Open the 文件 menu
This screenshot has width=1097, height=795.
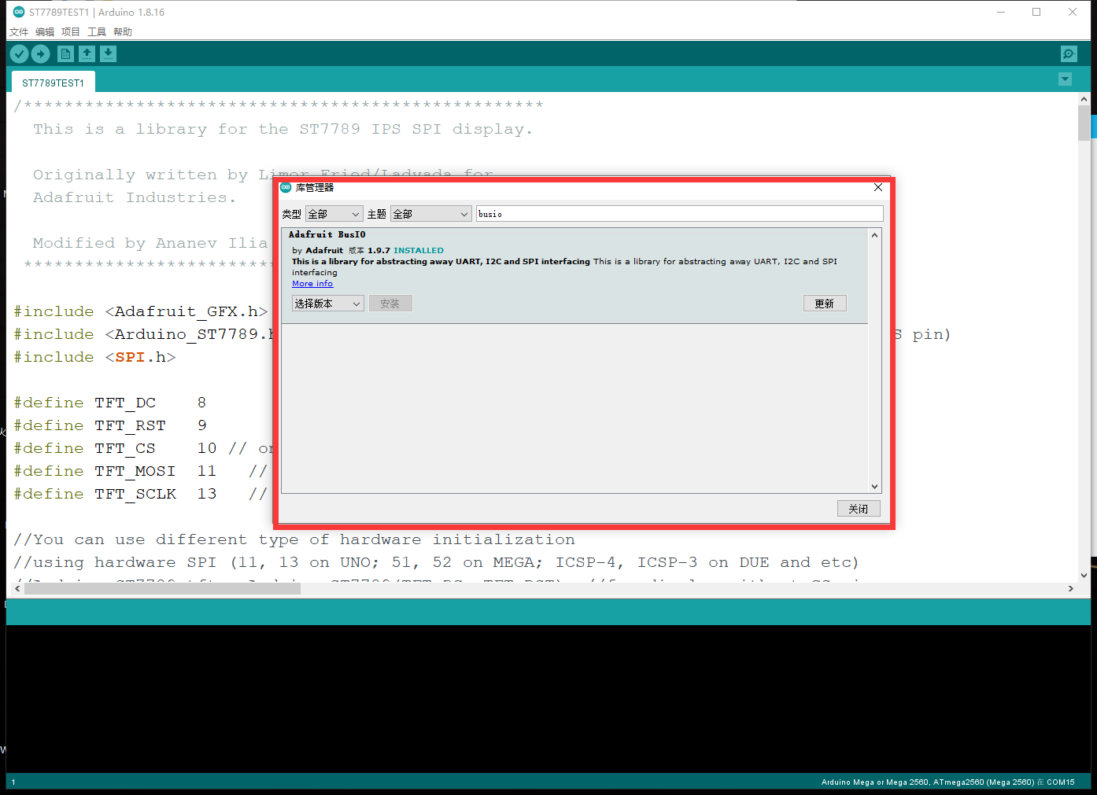click(x=19, y=32)
